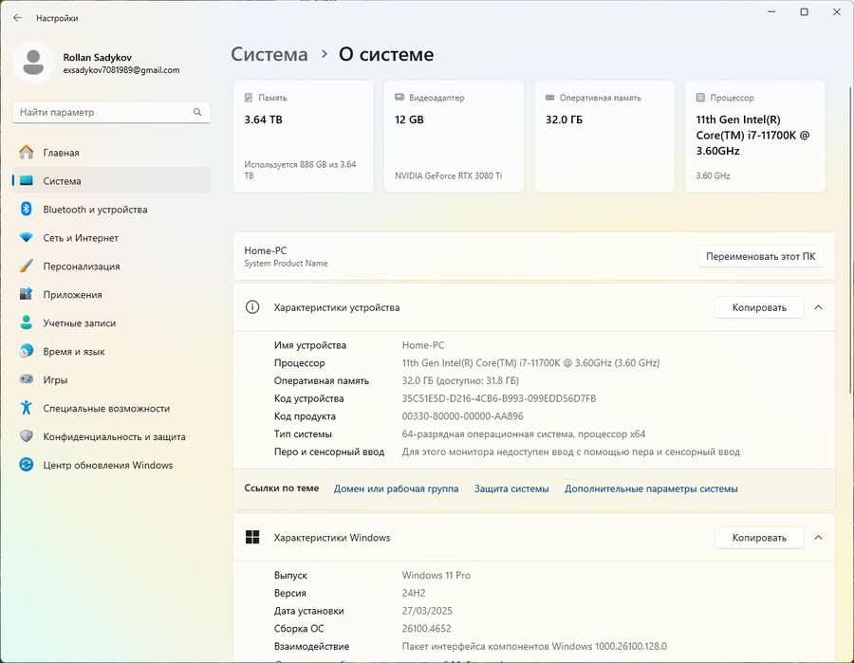Image resolution: width=854 pixels, height=663 pixels.
Task: Click the info icon near Характеристики устройства
Action: click(252, 307)
